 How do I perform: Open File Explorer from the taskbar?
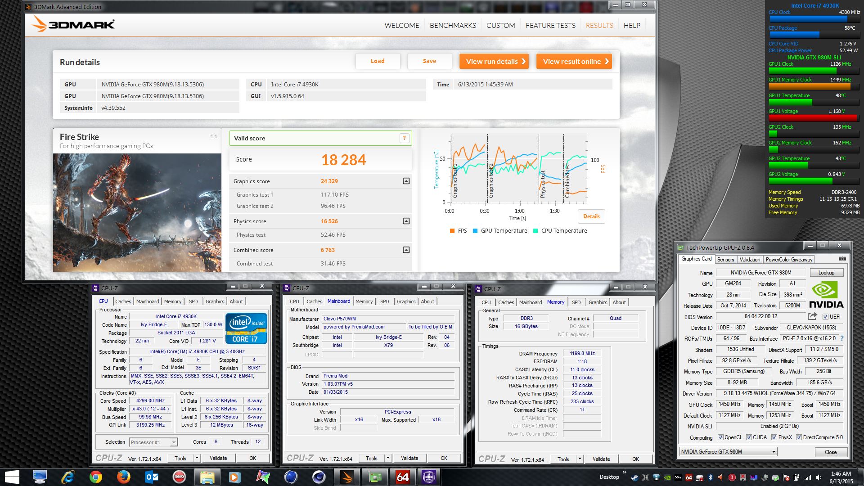pyautogui.click(x=207, y=477)
